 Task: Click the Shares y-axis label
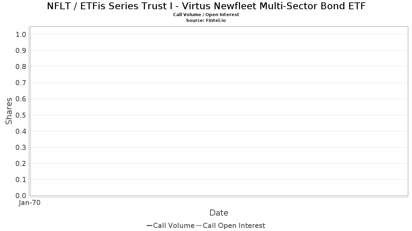tap(9, 111)
